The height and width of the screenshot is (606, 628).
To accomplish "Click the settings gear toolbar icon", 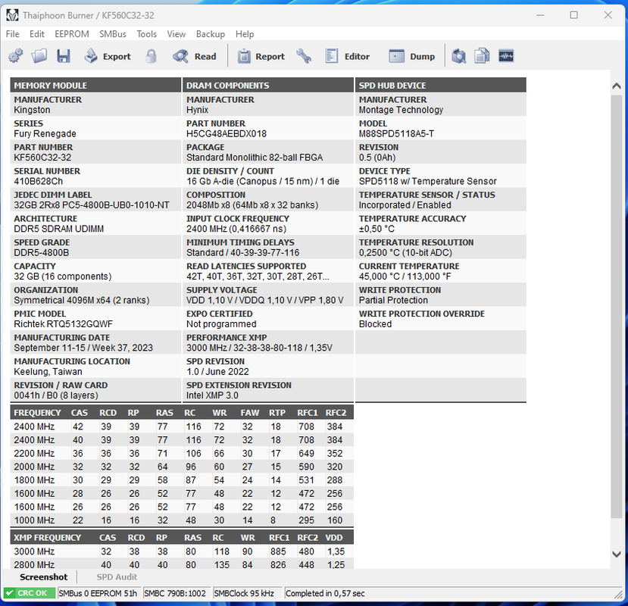I will [16, 56].
